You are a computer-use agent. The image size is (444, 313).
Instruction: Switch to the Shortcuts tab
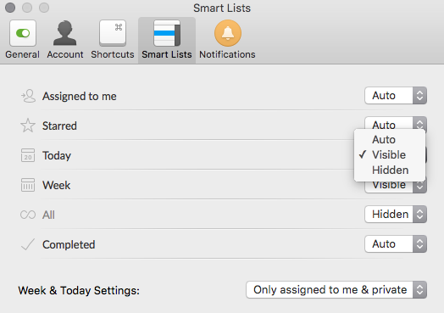coord(113,39)
